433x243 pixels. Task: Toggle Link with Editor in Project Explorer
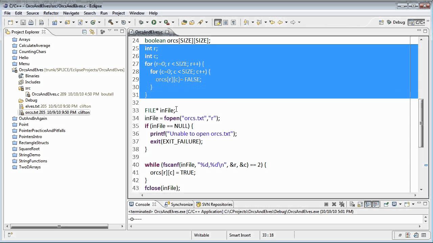tap(92, 32)
